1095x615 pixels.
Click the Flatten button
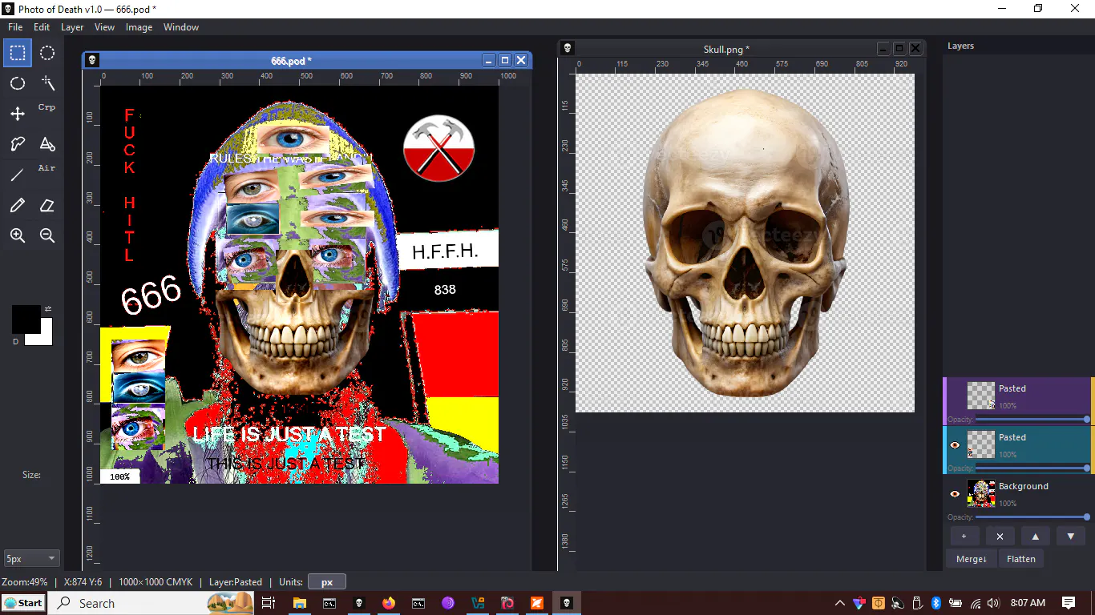click(x=1021, y=559)
